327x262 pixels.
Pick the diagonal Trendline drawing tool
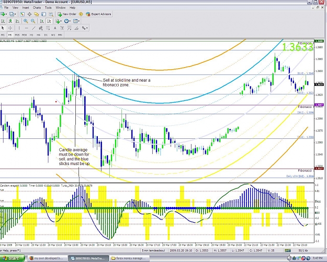tap(33, 28)
